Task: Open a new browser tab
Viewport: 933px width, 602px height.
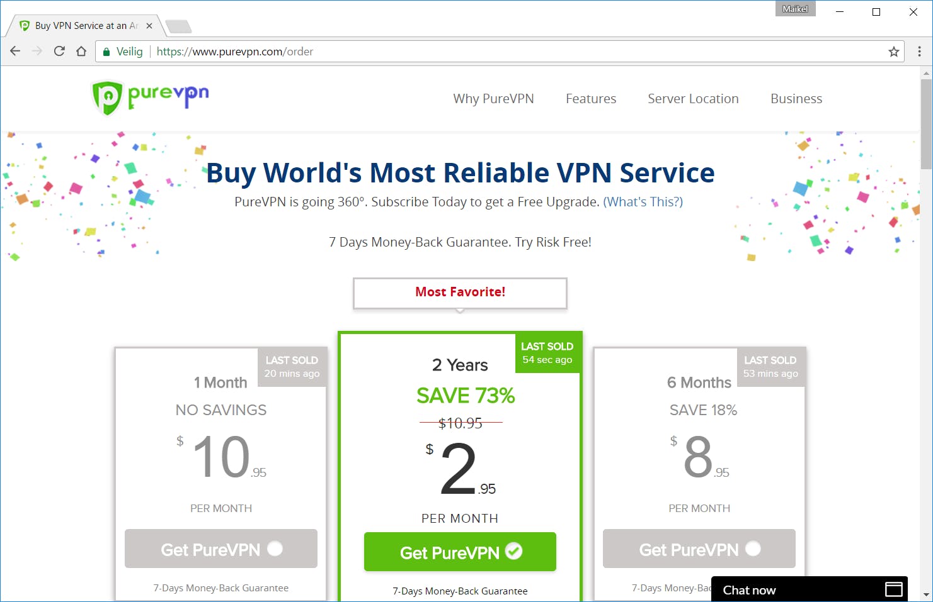Action: coord(178,26)
